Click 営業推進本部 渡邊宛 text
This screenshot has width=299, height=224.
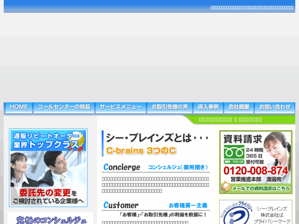tap(256, 179)
